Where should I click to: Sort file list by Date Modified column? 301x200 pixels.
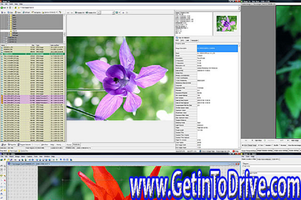pyautogui.click(x=57, y=45)
